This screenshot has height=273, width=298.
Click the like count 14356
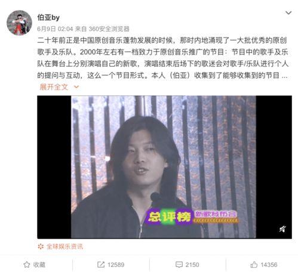[269, 265]
